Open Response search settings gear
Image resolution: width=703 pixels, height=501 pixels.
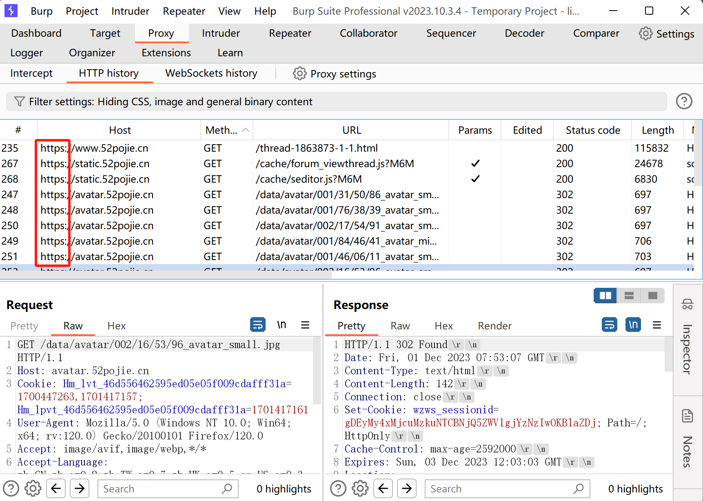click(x=360, y=488)
